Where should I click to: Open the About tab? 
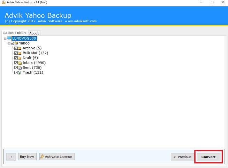[34, 33]
